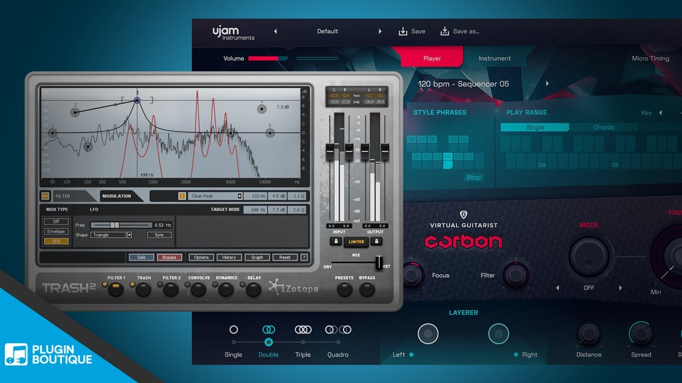Go to previous preset left of Default
The height and width of the screenshot is (383, 682).
click(x=275, y=31)
